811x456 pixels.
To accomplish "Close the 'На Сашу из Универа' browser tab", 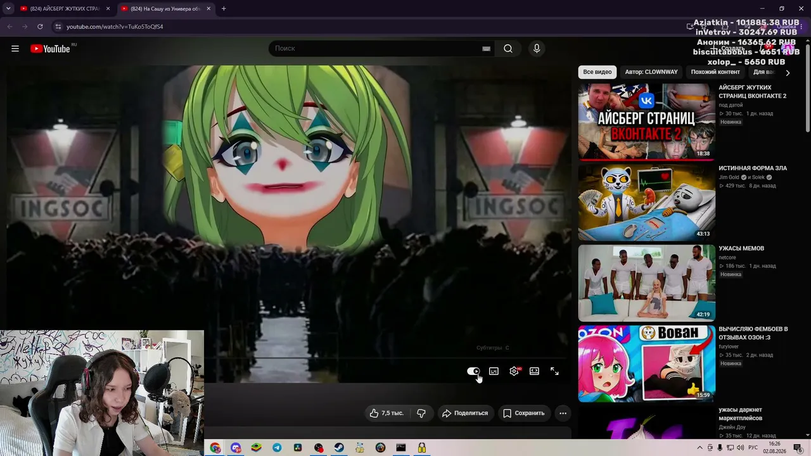I will tap(208, 9).
